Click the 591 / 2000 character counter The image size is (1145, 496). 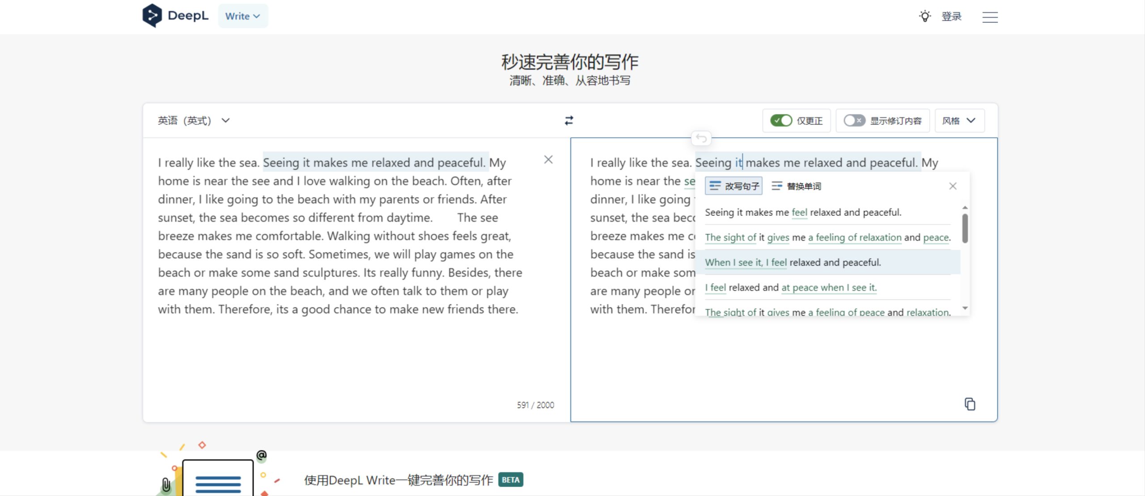(535, 405)
